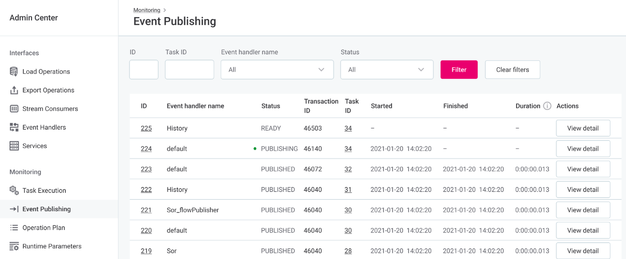Click the Services server icon
The height and width of the screenshot is (259, 626).
14,146
